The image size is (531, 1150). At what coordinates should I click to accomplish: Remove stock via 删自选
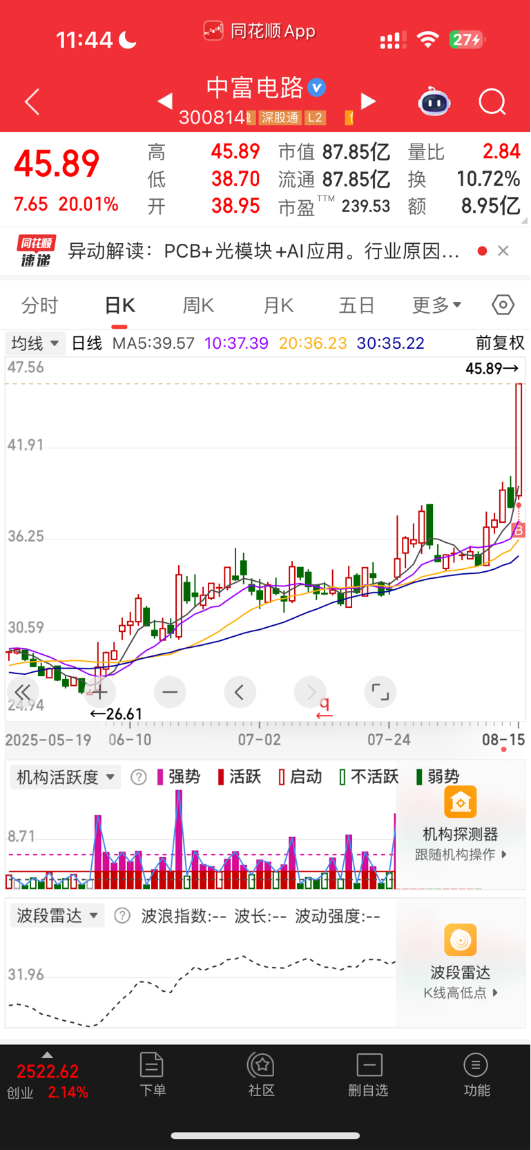point(369,1074)
